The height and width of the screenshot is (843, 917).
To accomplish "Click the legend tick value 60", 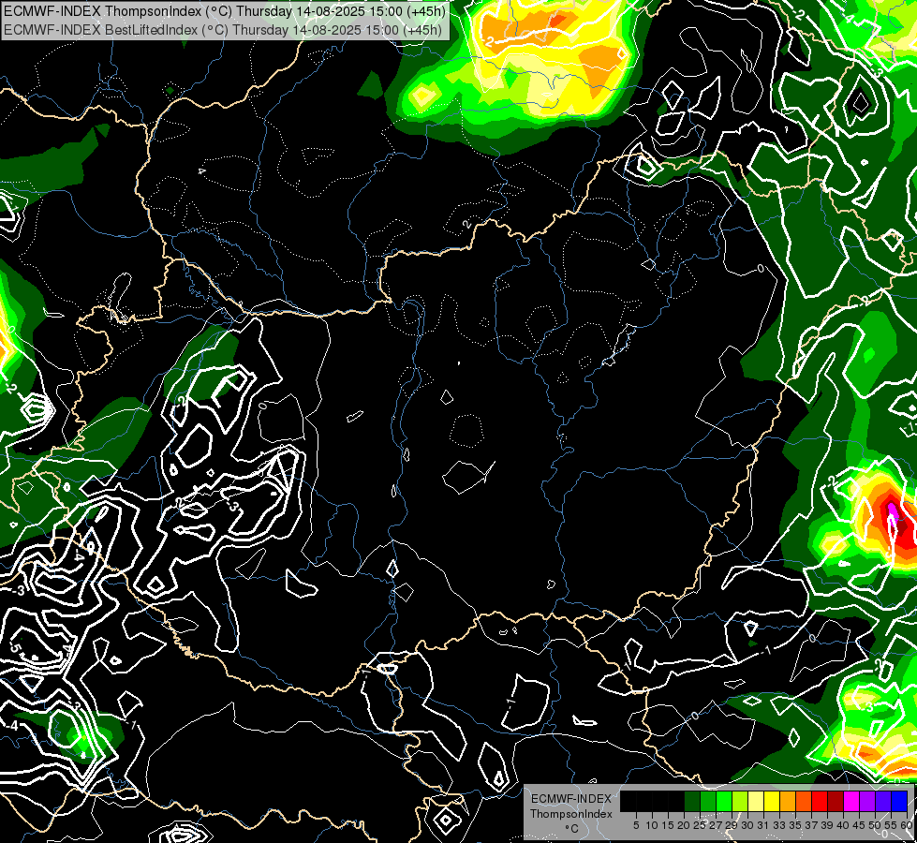I will (907, 825).
